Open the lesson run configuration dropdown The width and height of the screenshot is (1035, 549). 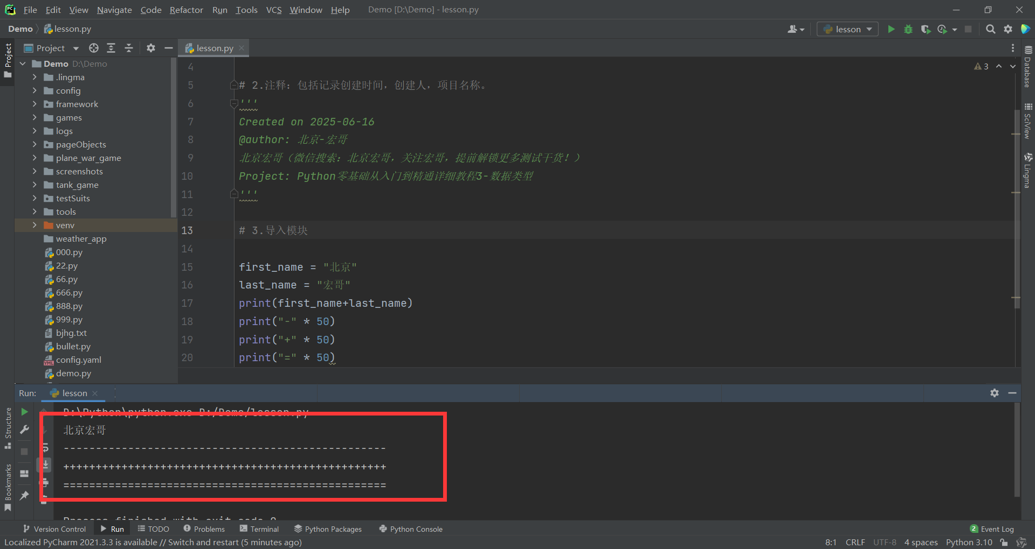tap(847, 29)
